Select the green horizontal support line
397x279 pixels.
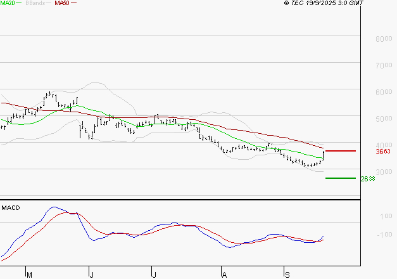340,178
